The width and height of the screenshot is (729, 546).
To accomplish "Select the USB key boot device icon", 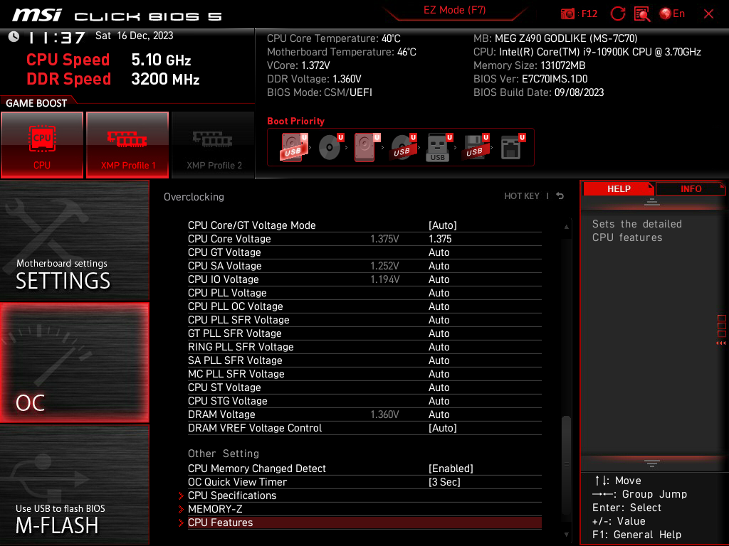I will [x=439, y=147].
